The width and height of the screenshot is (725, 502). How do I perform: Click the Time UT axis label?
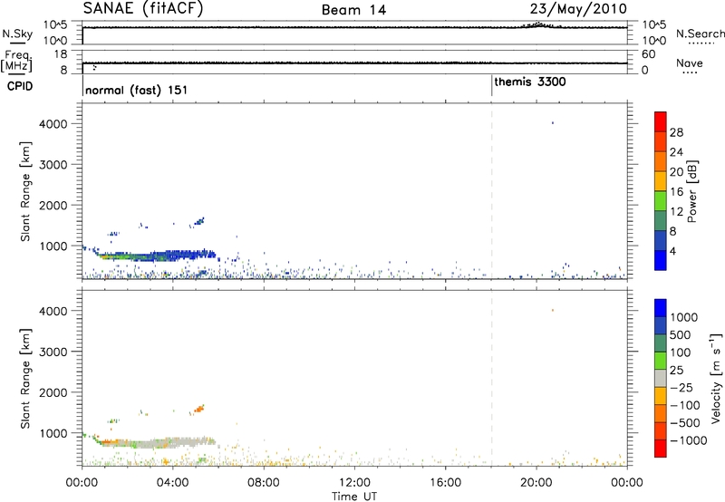[x=354, y=497]
